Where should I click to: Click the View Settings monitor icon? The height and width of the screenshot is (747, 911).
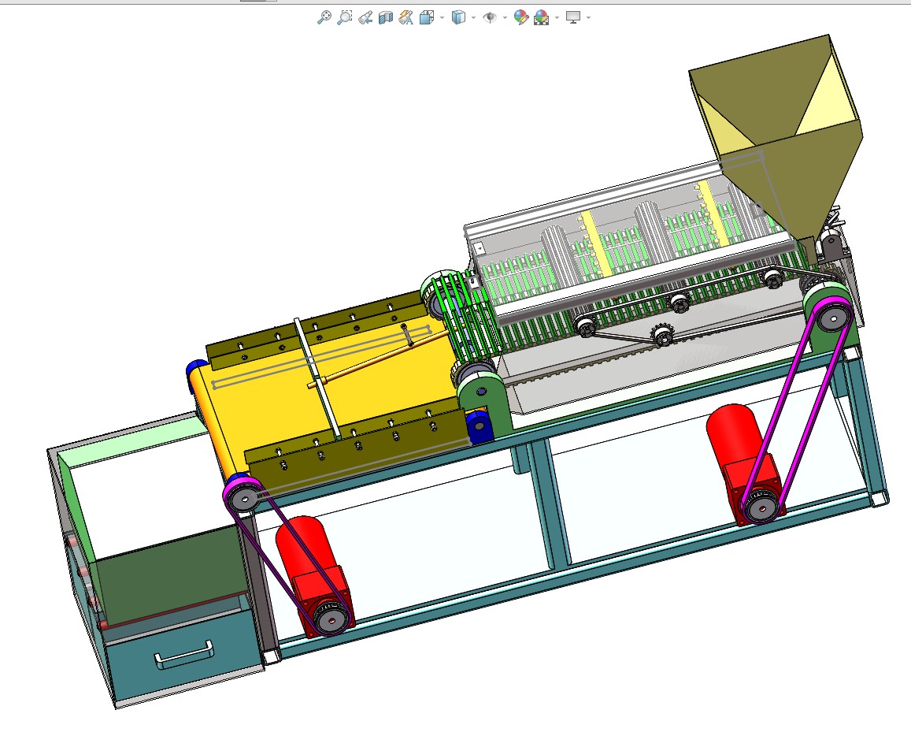point(573,17)
